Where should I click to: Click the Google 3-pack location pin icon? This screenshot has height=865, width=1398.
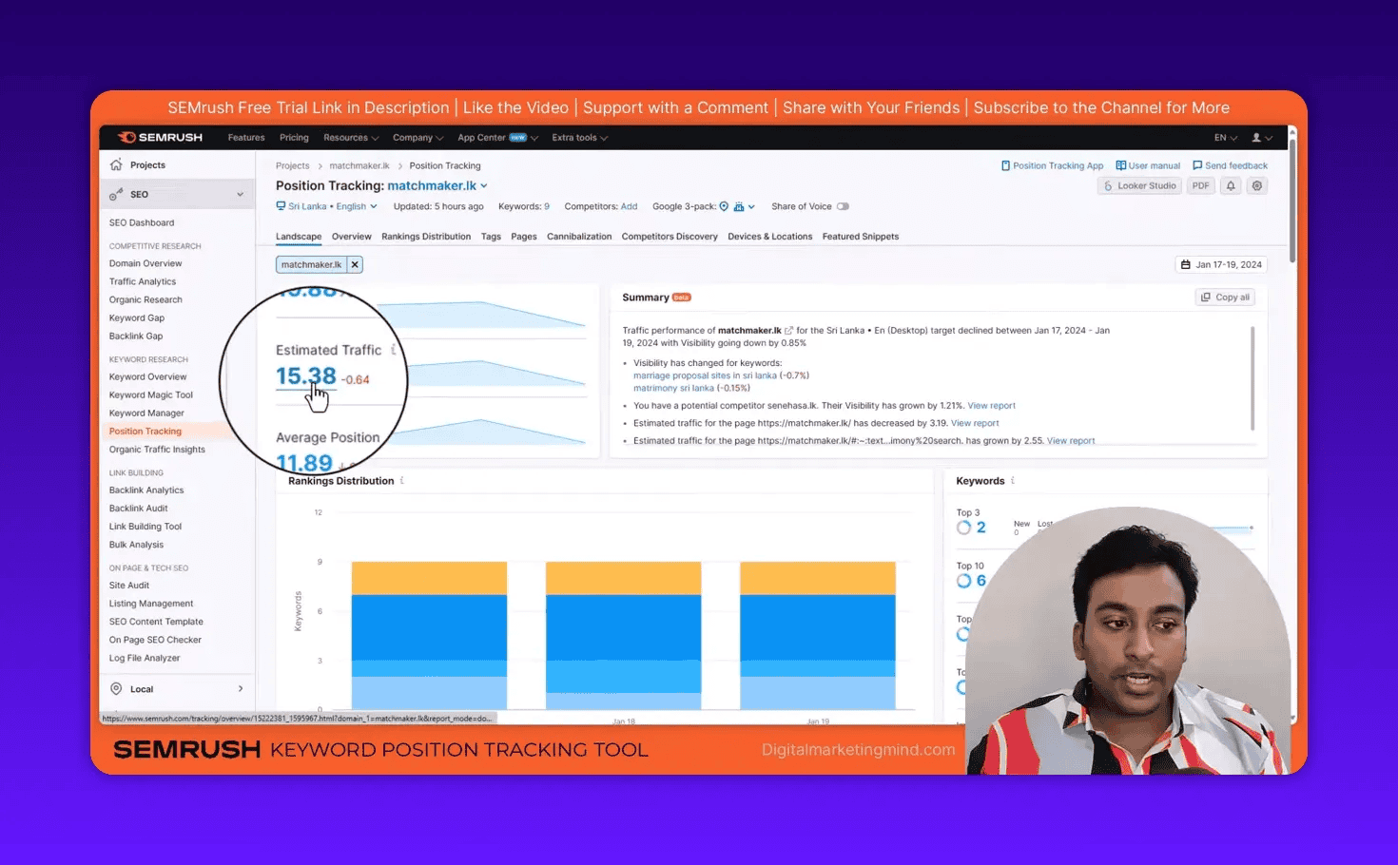(x=724, y=206)
